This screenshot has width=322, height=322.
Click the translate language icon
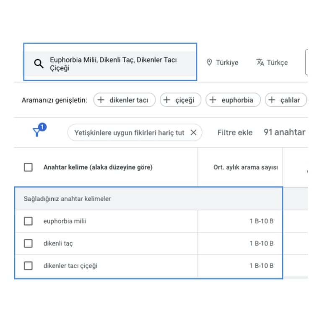point(260,62)
